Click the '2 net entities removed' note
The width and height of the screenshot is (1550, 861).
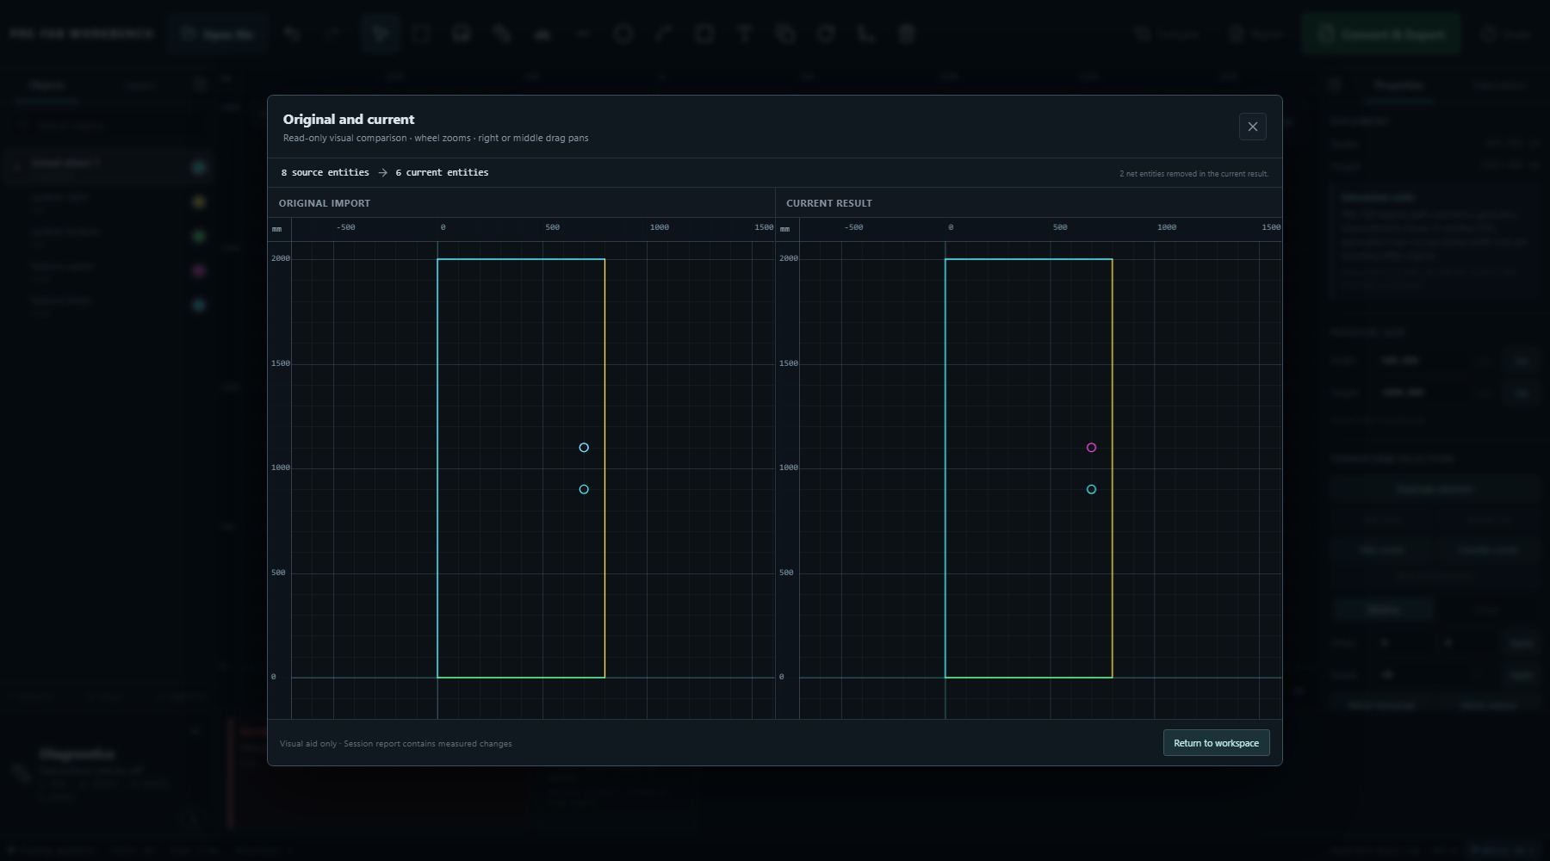tap(1193, 174)
